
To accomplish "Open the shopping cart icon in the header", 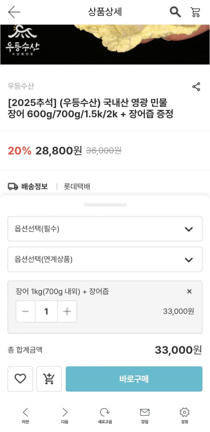I will pos(195,12).
